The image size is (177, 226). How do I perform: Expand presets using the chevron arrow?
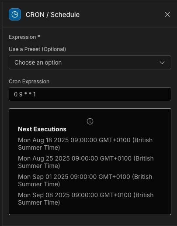click(x=162, y=63)
